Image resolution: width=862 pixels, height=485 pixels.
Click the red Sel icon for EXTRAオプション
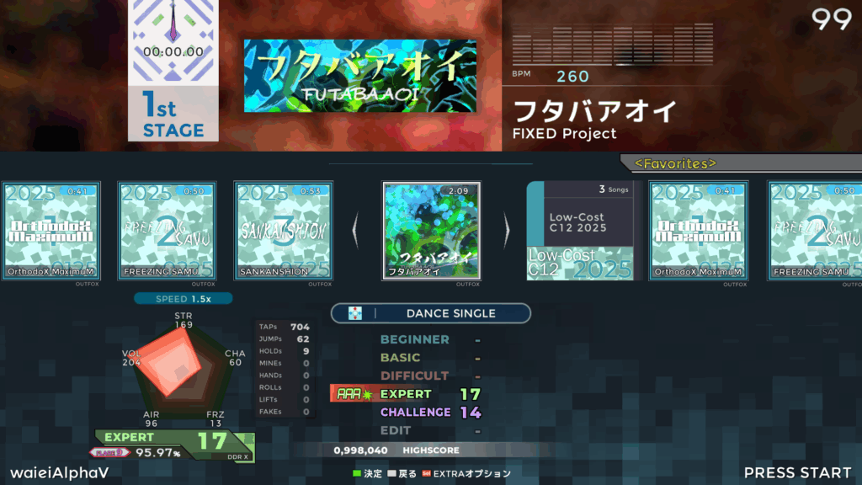point(426,473)
